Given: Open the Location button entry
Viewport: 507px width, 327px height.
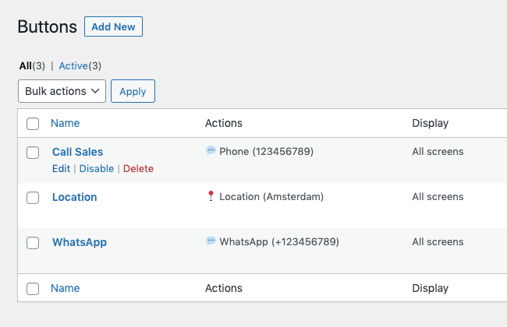Looking at the screenshot, I should click(x=74, y=197).
